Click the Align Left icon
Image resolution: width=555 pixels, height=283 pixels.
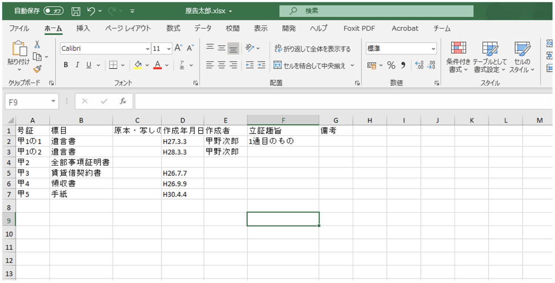tap(210, 65)
